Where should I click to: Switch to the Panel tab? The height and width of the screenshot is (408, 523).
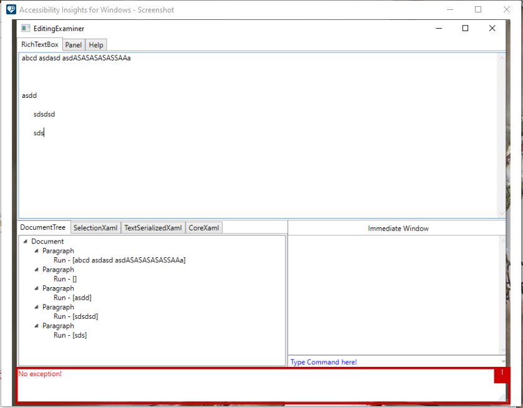73,44
